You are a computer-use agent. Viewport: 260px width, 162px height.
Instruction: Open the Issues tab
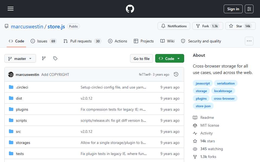[44, 41]
